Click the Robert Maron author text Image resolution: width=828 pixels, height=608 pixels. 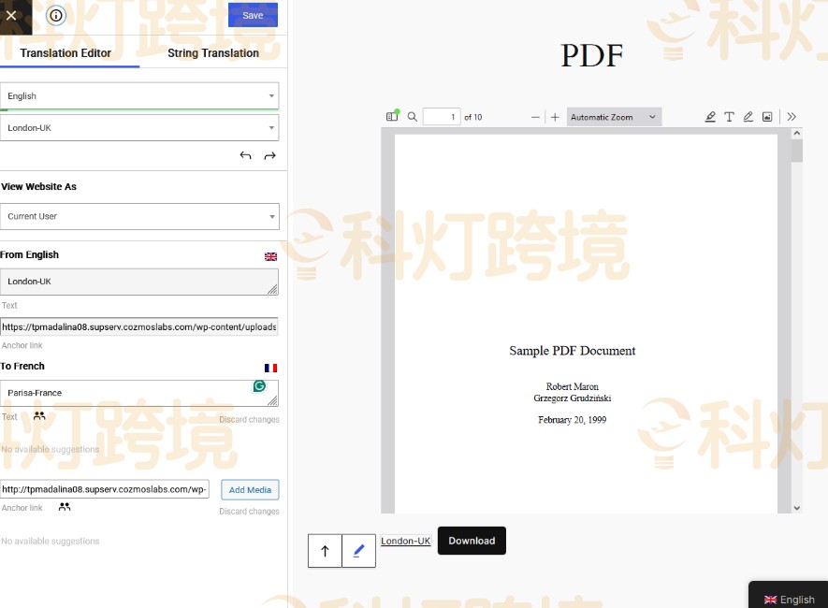572,387
